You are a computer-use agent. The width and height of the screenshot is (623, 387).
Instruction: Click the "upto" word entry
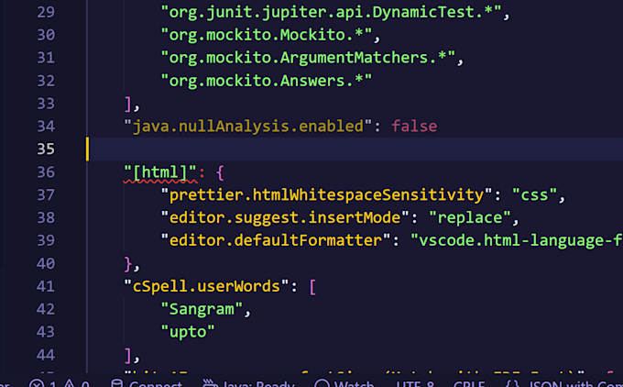(x=188, y=332)
